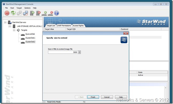Open the File menu
Viewport: 173px width, 104px height.
pos(6,8)
